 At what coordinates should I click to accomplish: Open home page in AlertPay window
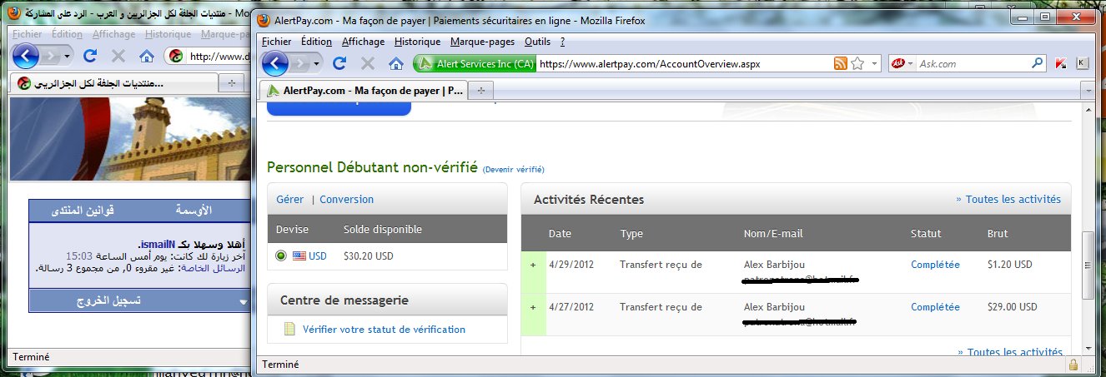pos(396,63)
